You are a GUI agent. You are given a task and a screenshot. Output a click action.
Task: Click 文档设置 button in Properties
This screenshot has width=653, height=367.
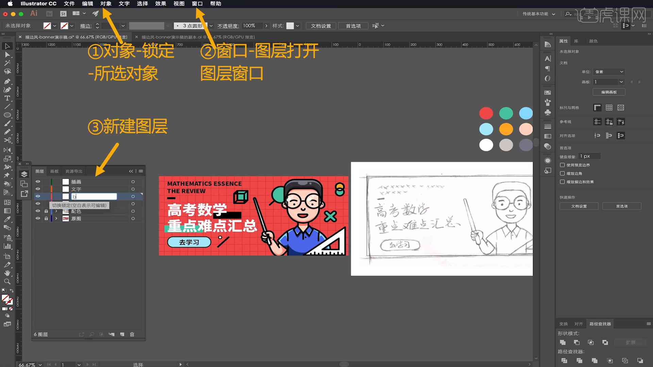pyautogui.click(x=580, y=206)
